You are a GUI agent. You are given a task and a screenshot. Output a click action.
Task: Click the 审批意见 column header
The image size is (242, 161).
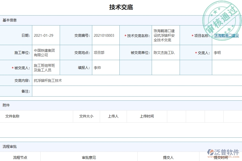88,157
